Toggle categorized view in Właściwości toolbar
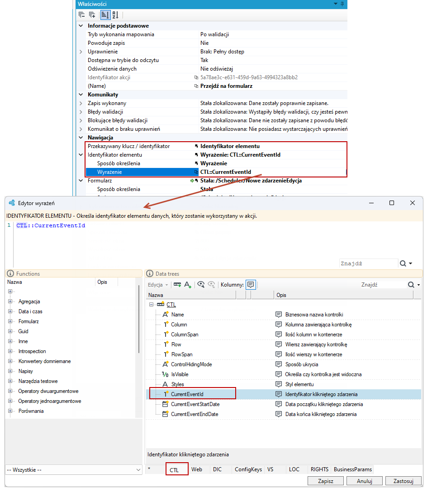 tap(105, 14)
